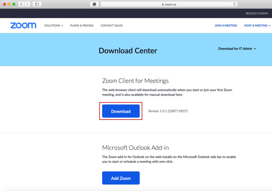This screenshot has width=272, height=191.
Task: Click the Grammarly extension icon
Action: (x=94, y=4)
